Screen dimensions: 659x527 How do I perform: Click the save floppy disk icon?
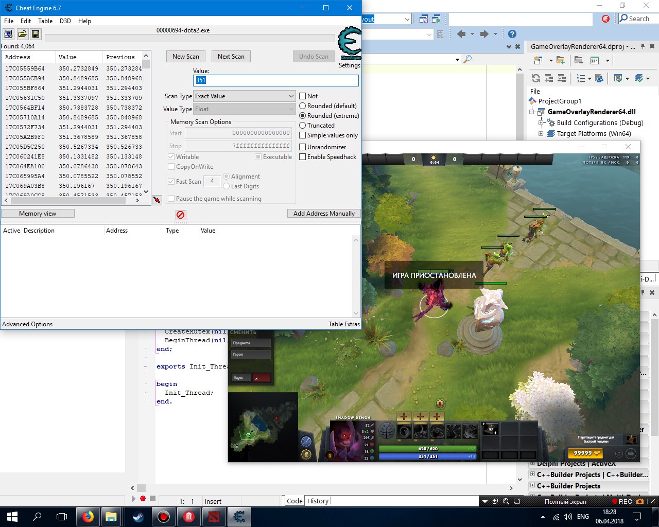pos(36,34)
